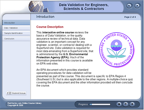
Task: Click the bold 'interactive online course' phrase
Action: tap(58, 33)
